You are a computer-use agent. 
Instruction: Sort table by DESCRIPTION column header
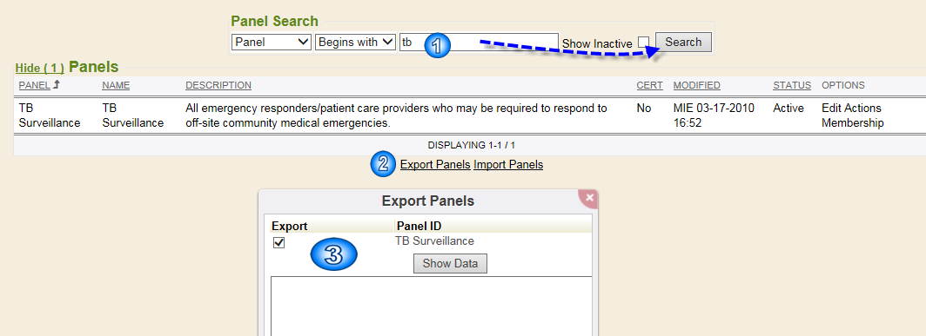coord(218,85)
